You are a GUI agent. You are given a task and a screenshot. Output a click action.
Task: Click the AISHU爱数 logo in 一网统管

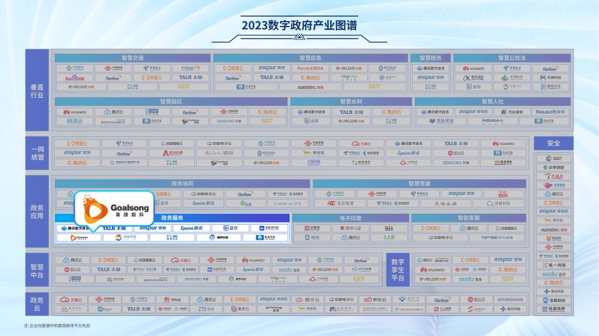(219, 153)
